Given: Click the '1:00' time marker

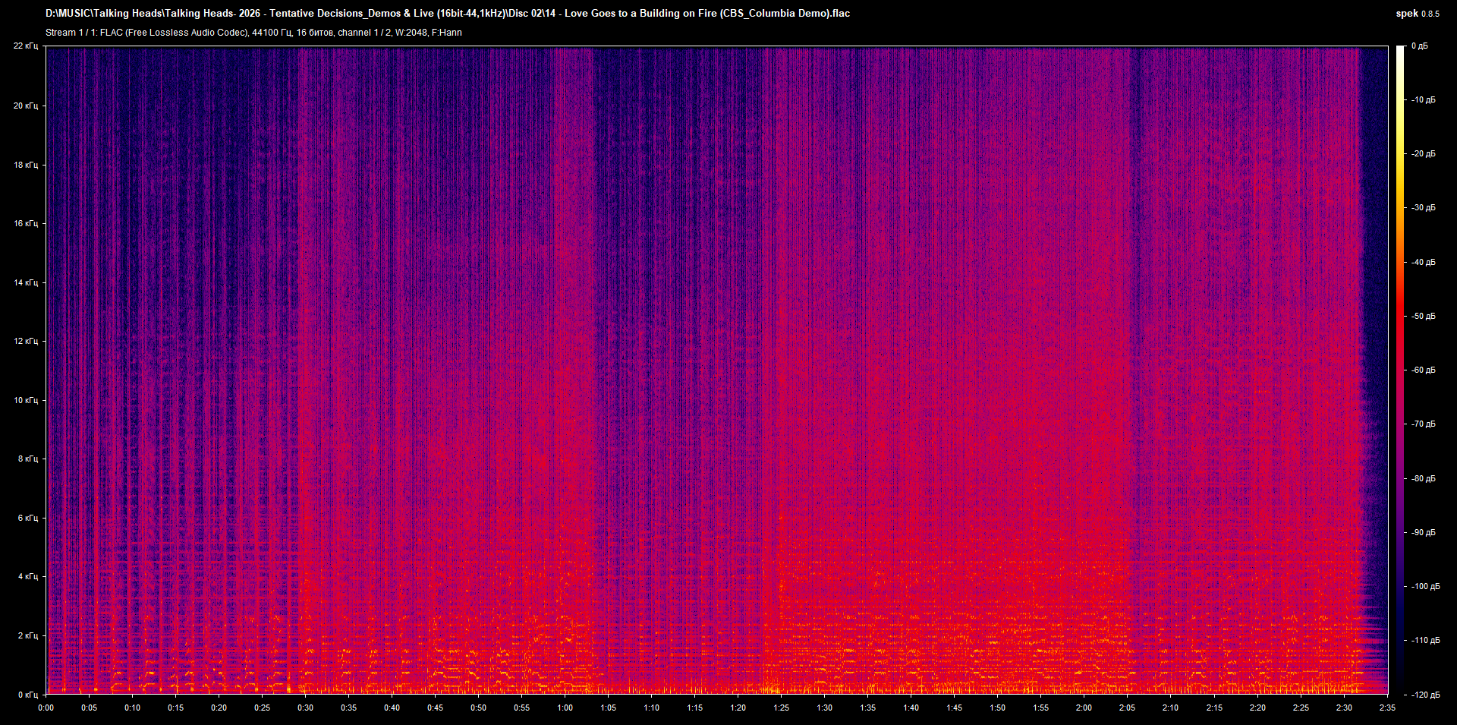Looking at the screenshot, I should [x=566, y=707].
